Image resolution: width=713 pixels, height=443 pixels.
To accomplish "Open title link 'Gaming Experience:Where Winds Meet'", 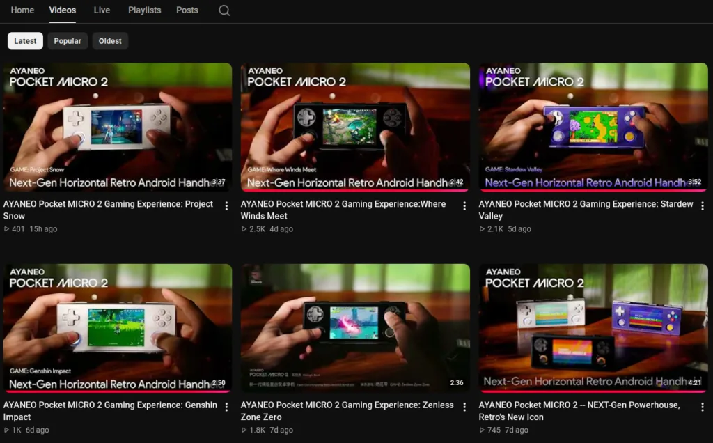I will tap(343, 210).
